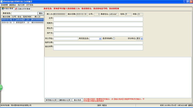
Task: Switch to the 已就诊历史患者 tab
Action: [x=23, y=9]
